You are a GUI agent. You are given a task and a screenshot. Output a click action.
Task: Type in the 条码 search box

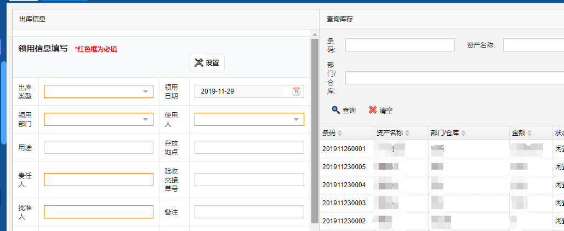[x=400, y=45]
